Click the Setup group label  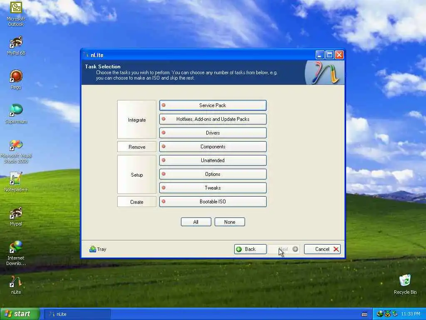136,175
